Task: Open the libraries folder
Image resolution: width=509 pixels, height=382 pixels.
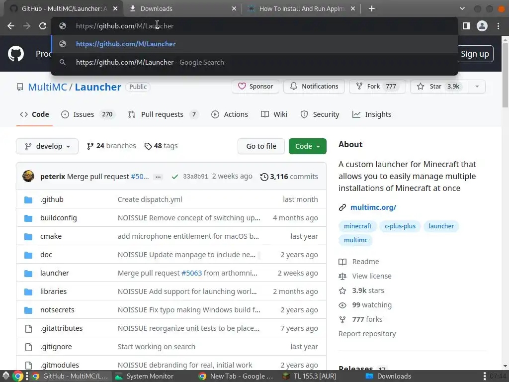Action: tap(53, 291)
